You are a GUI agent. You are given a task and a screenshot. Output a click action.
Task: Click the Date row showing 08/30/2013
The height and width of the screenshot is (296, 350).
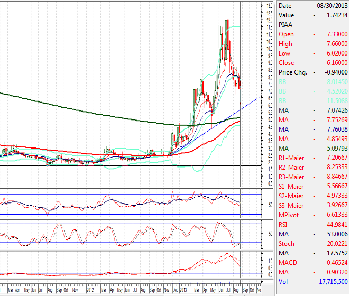[312, 5]
